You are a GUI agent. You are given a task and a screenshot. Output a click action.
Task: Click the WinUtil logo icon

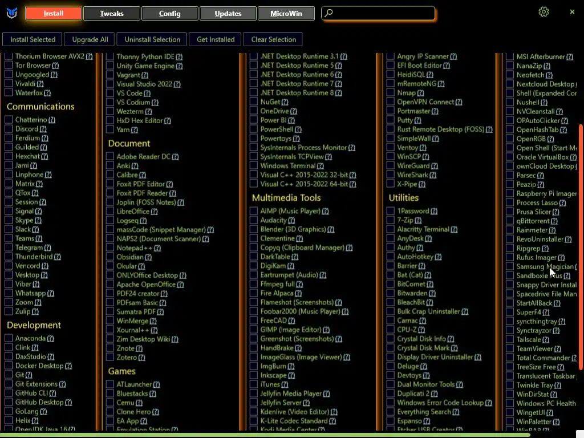tap(12, 13)
